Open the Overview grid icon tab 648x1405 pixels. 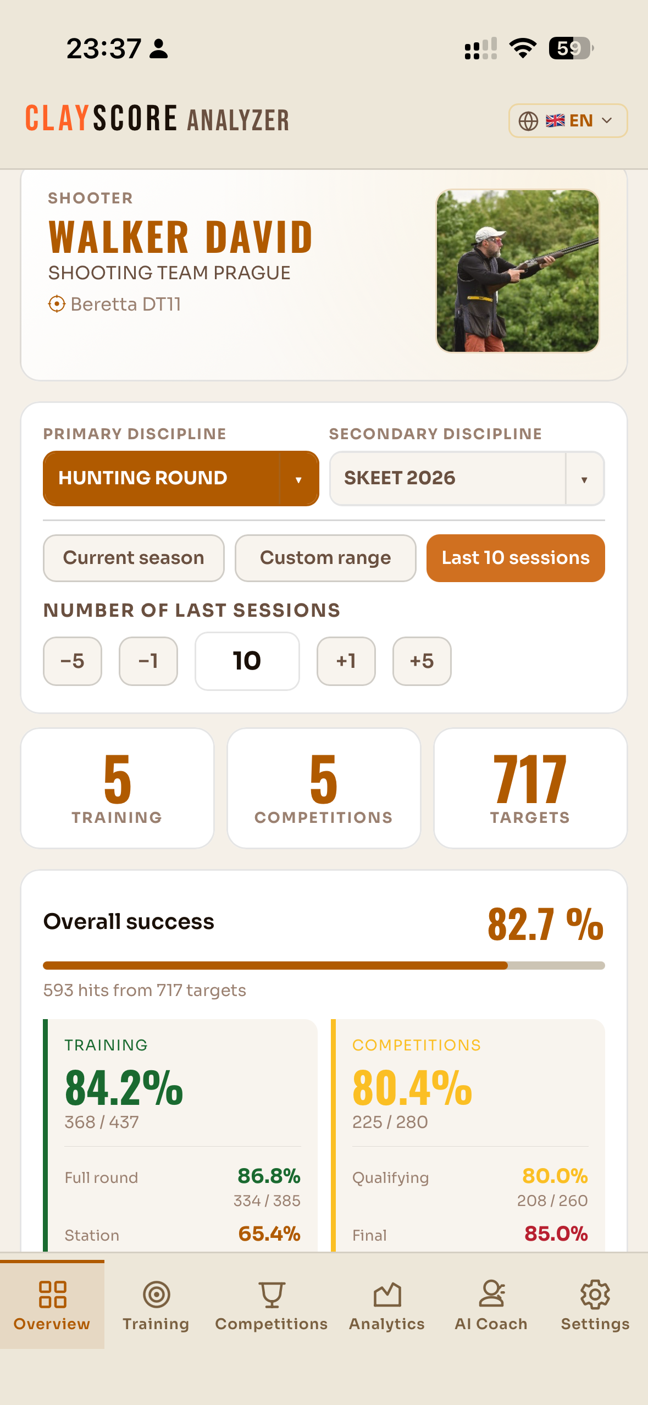point(52,1294)
